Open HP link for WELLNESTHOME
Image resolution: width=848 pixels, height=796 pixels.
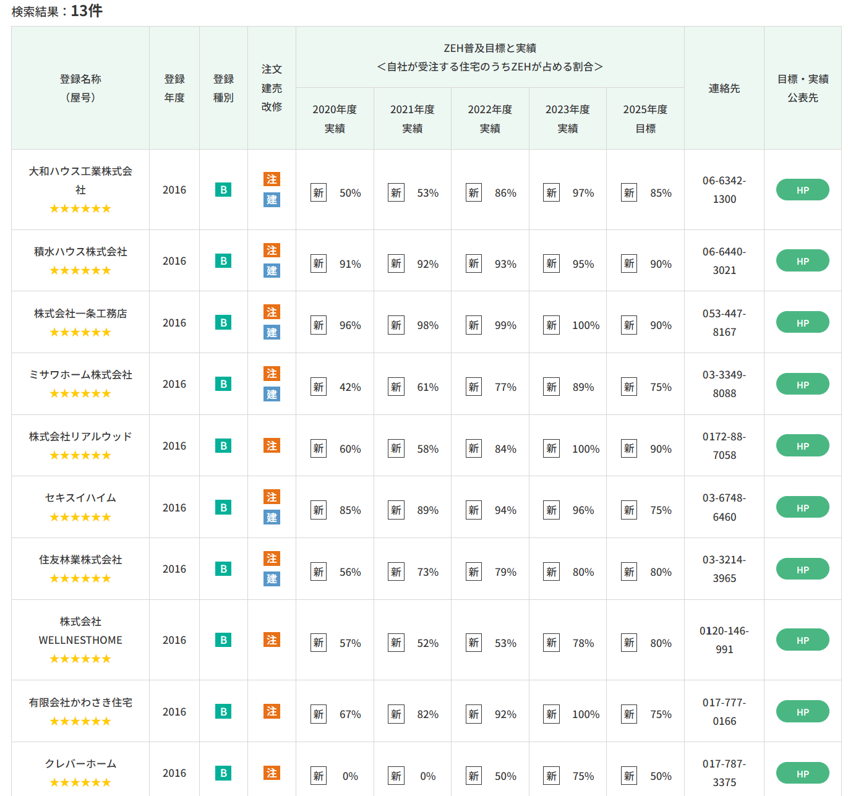802,640
